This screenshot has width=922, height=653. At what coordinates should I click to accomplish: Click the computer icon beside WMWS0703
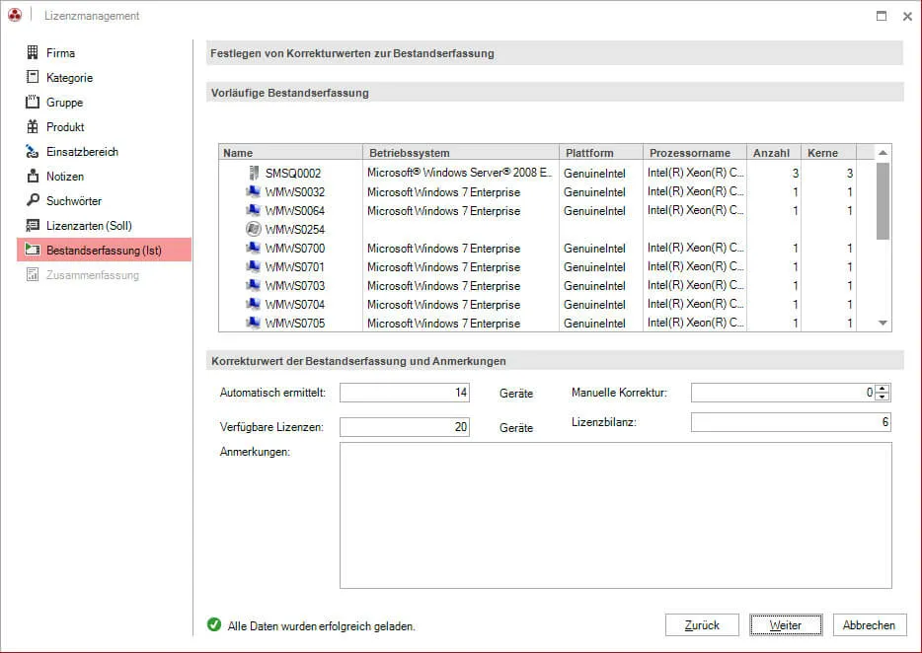(x=253, y=285)
